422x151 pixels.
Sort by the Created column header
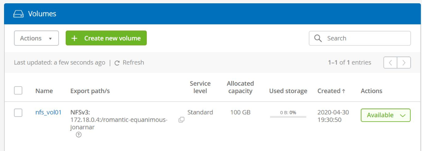coord(331,91)
